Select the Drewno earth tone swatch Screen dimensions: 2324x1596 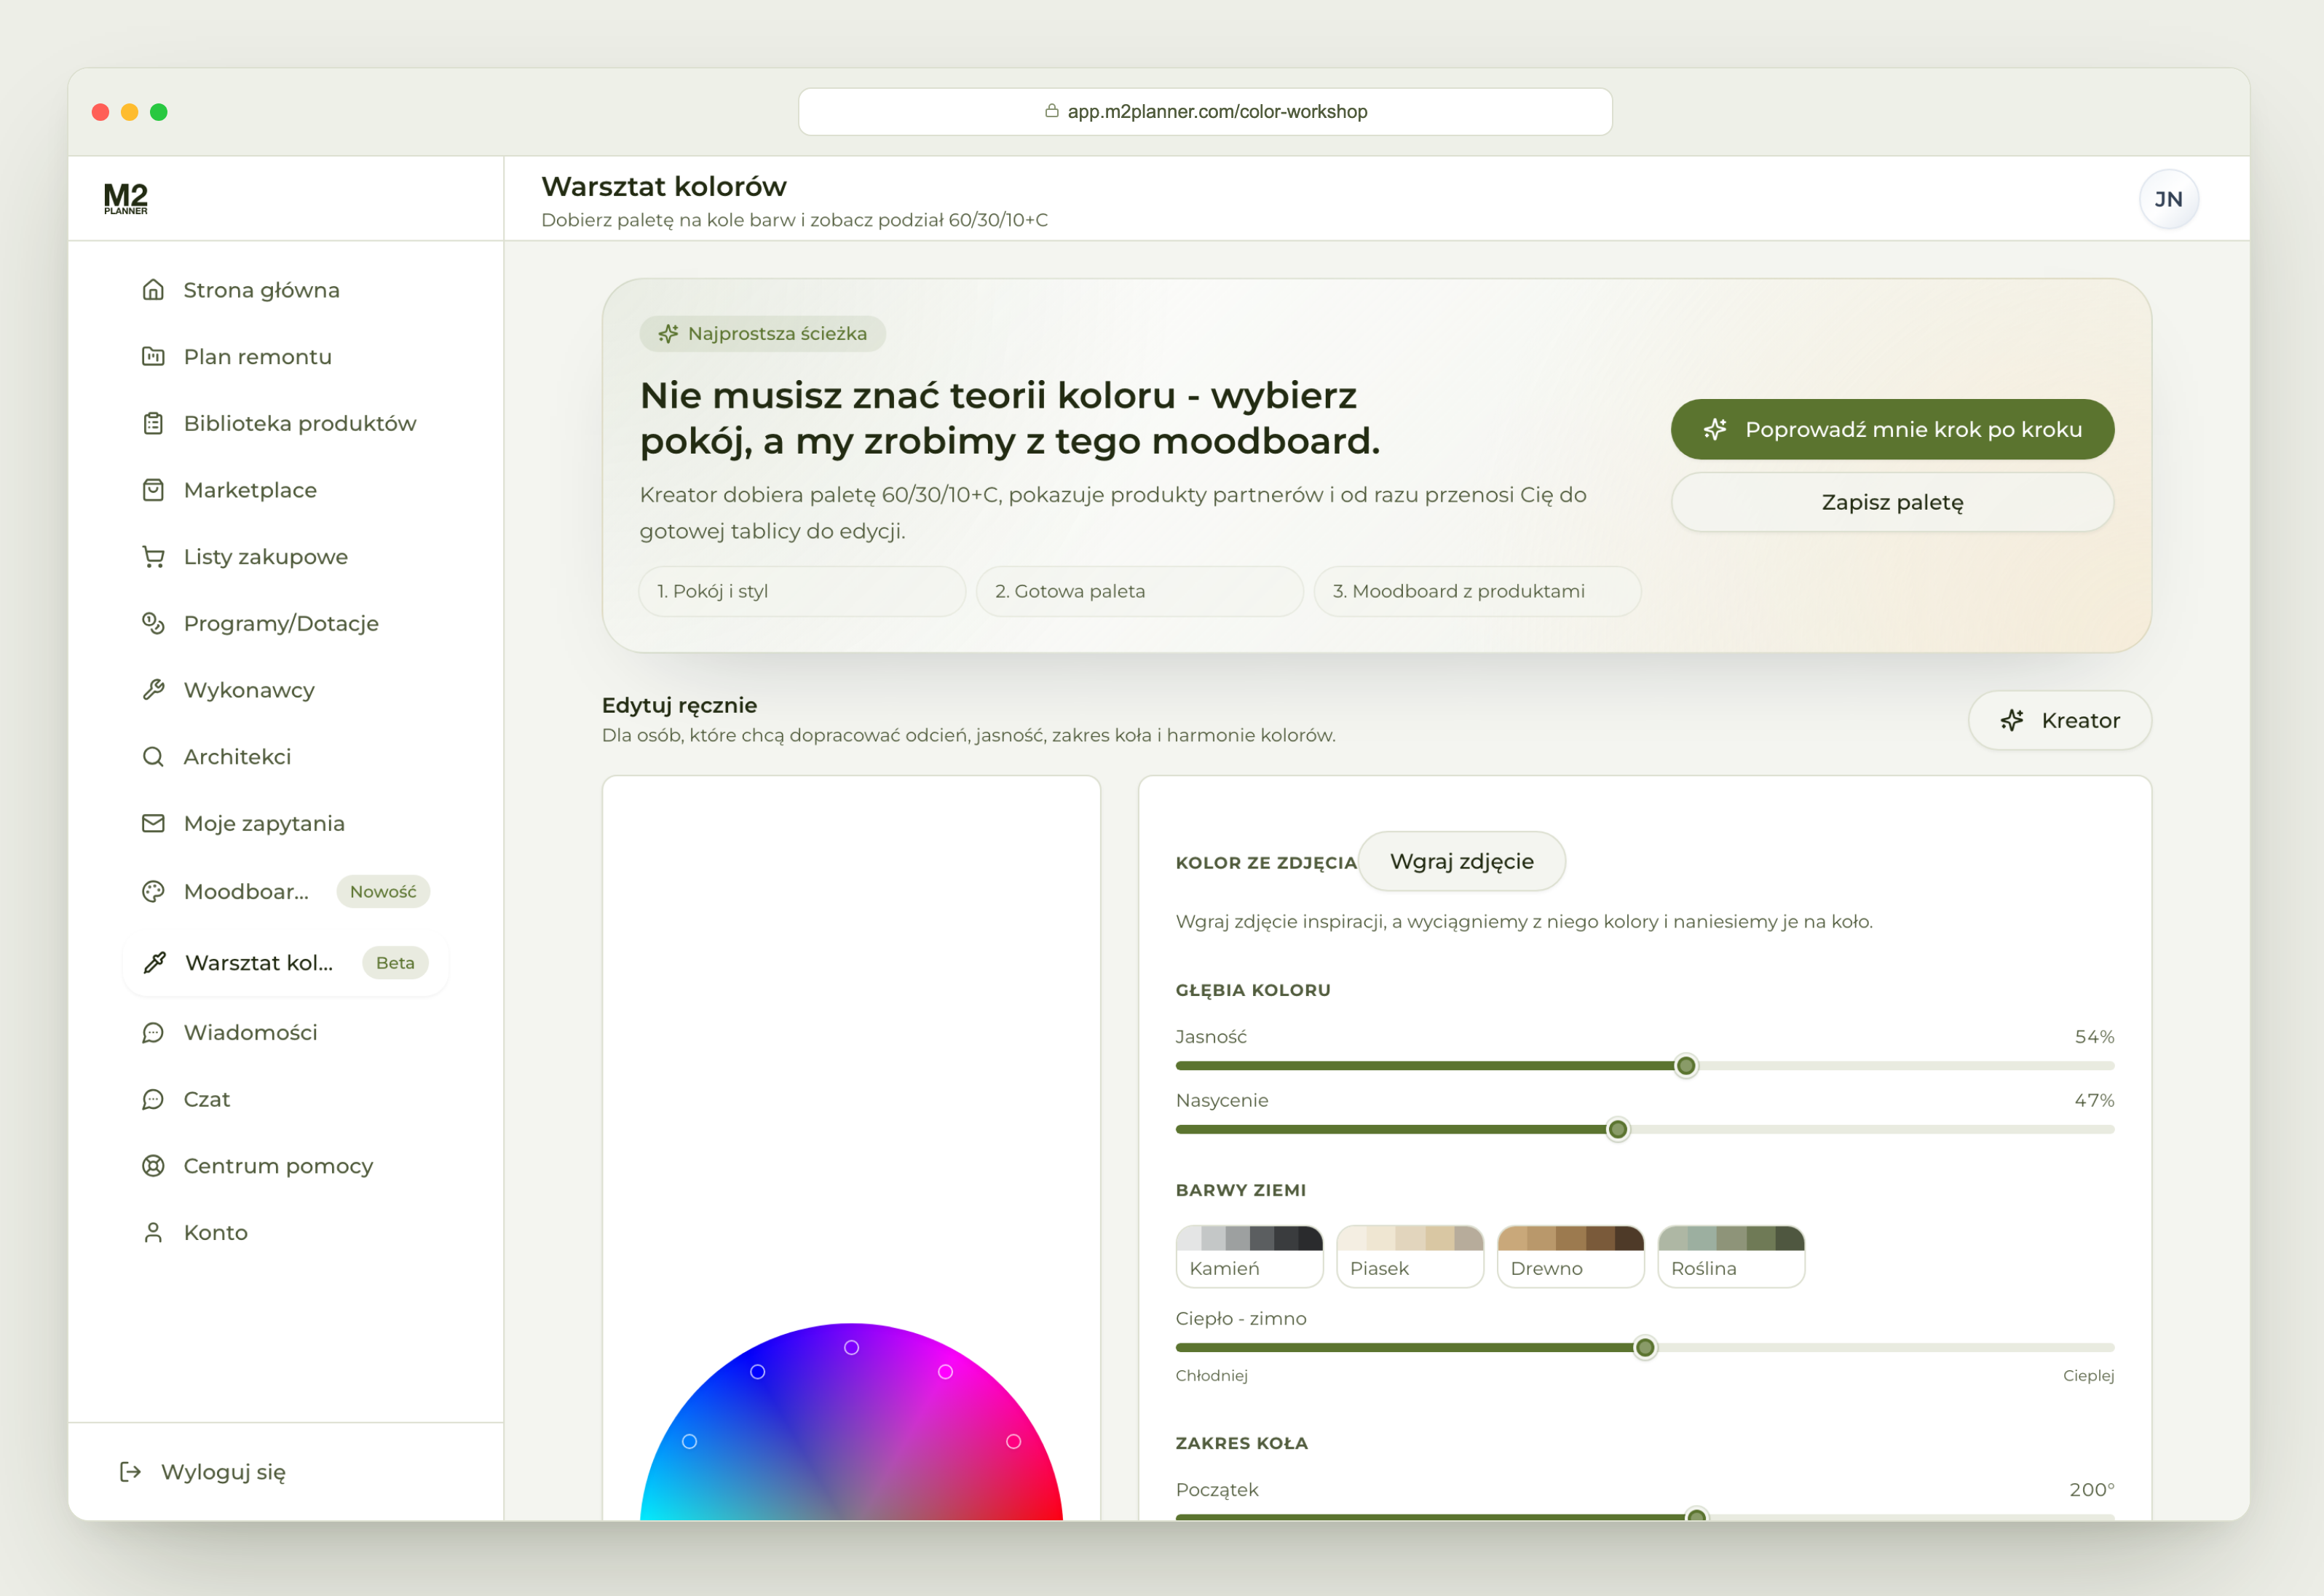pos(1570,1257)
